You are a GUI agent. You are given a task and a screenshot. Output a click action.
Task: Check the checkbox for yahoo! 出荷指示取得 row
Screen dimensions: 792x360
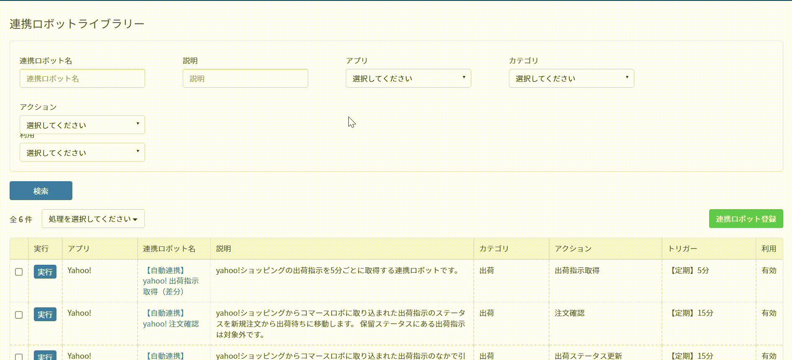(x=19, y=272)
